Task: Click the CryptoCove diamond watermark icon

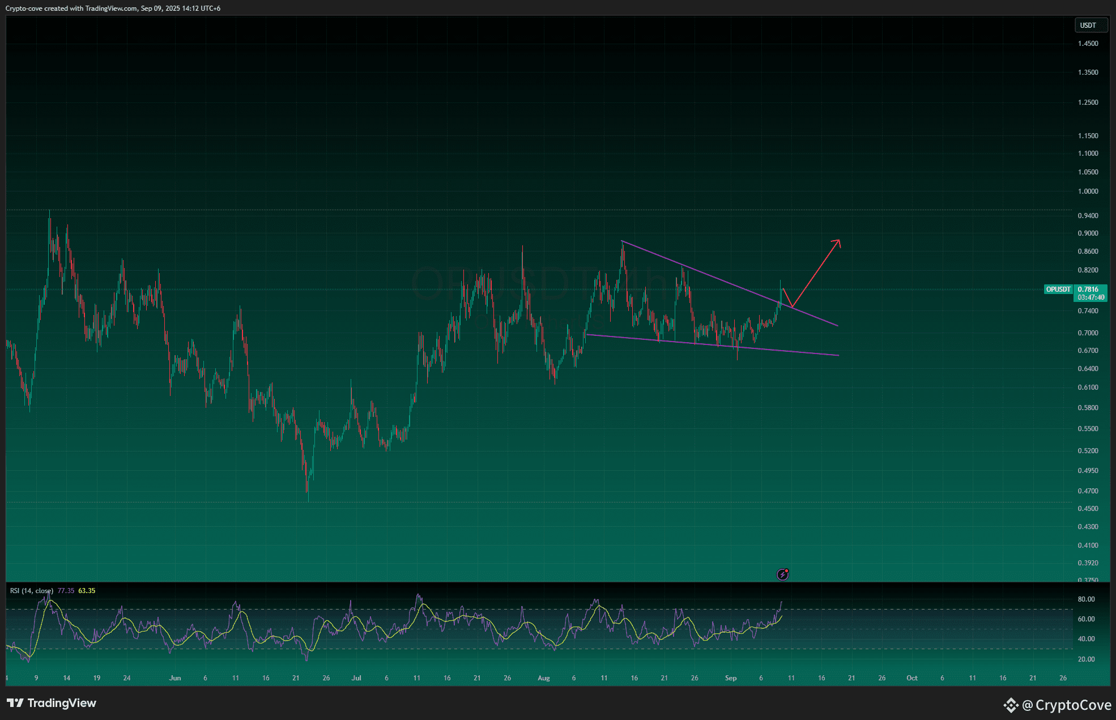Action: (1011, 705)
